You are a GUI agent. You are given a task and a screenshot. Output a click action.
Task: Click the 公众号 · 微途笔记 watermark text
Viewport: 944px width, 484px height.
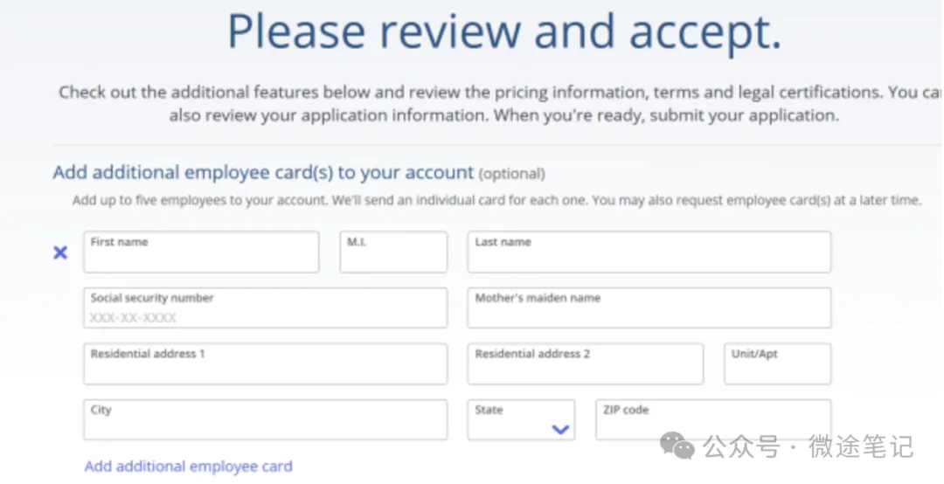809,446
